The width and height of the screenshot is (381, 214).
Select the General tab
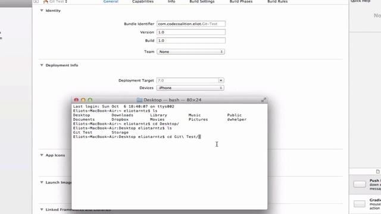coord(111,1)
